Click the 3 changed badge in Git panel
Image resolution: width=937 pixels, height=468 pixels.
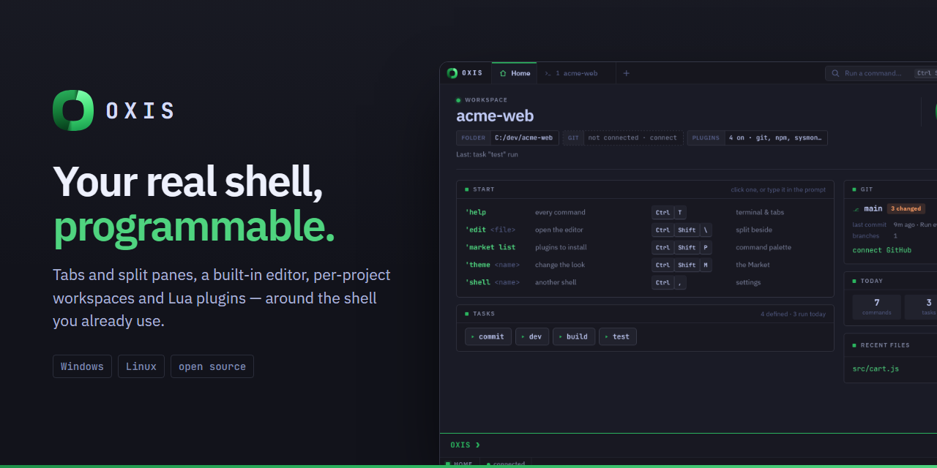906,209
